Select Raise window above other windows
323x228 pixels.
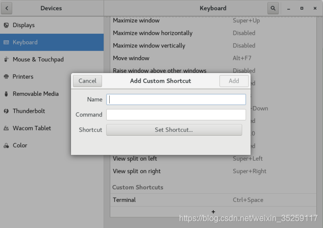213,69
